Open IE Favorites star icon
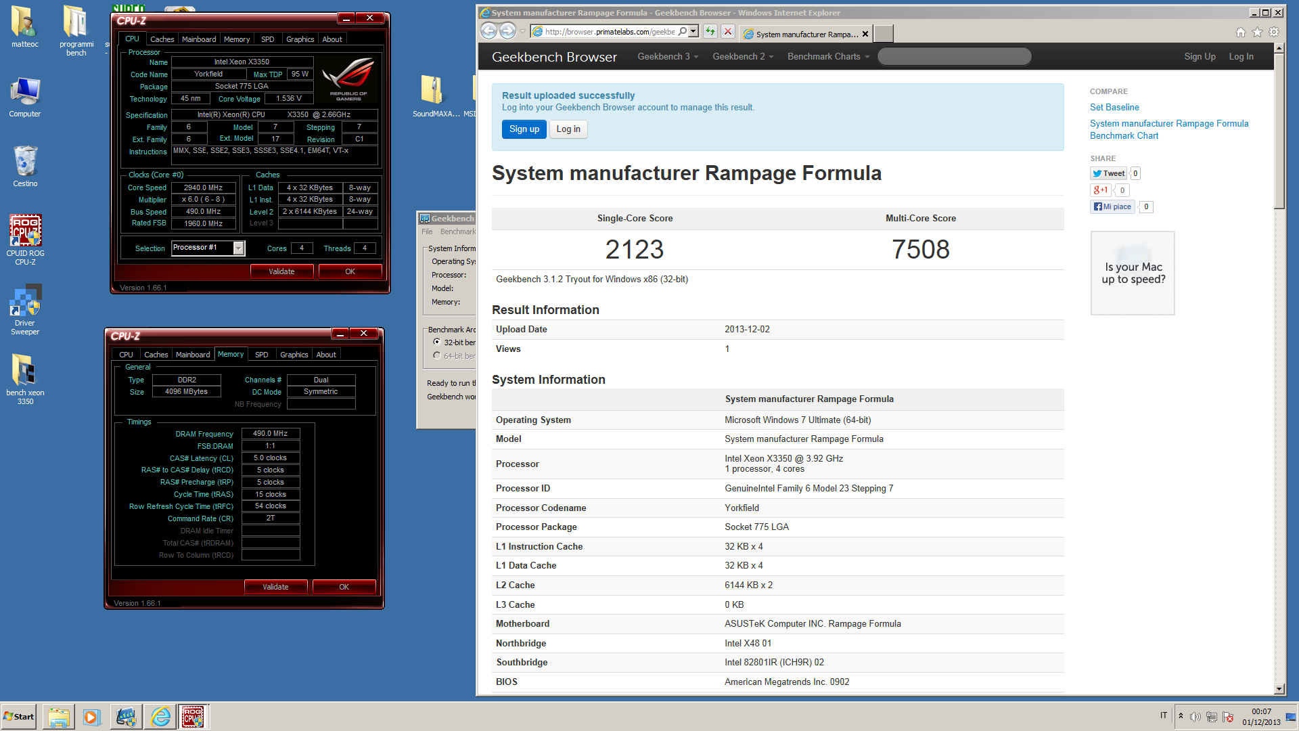The image size is (1299, 731). coord(1257,32)
